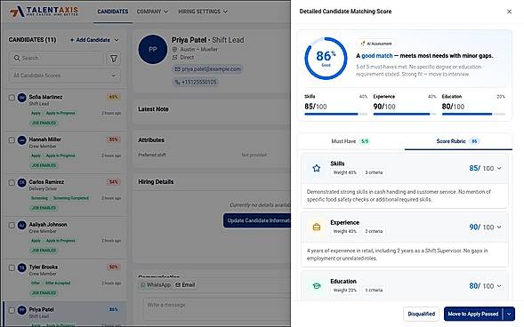Click the email envelope icon next to priya.patel@example.com
The image size is (524, 327).
coord(177,69)
